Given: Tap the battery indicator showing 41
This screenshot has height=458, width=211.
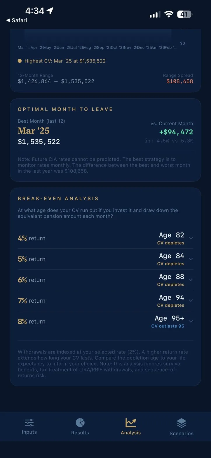Looking at the screenshot, I should coord(185,14).
